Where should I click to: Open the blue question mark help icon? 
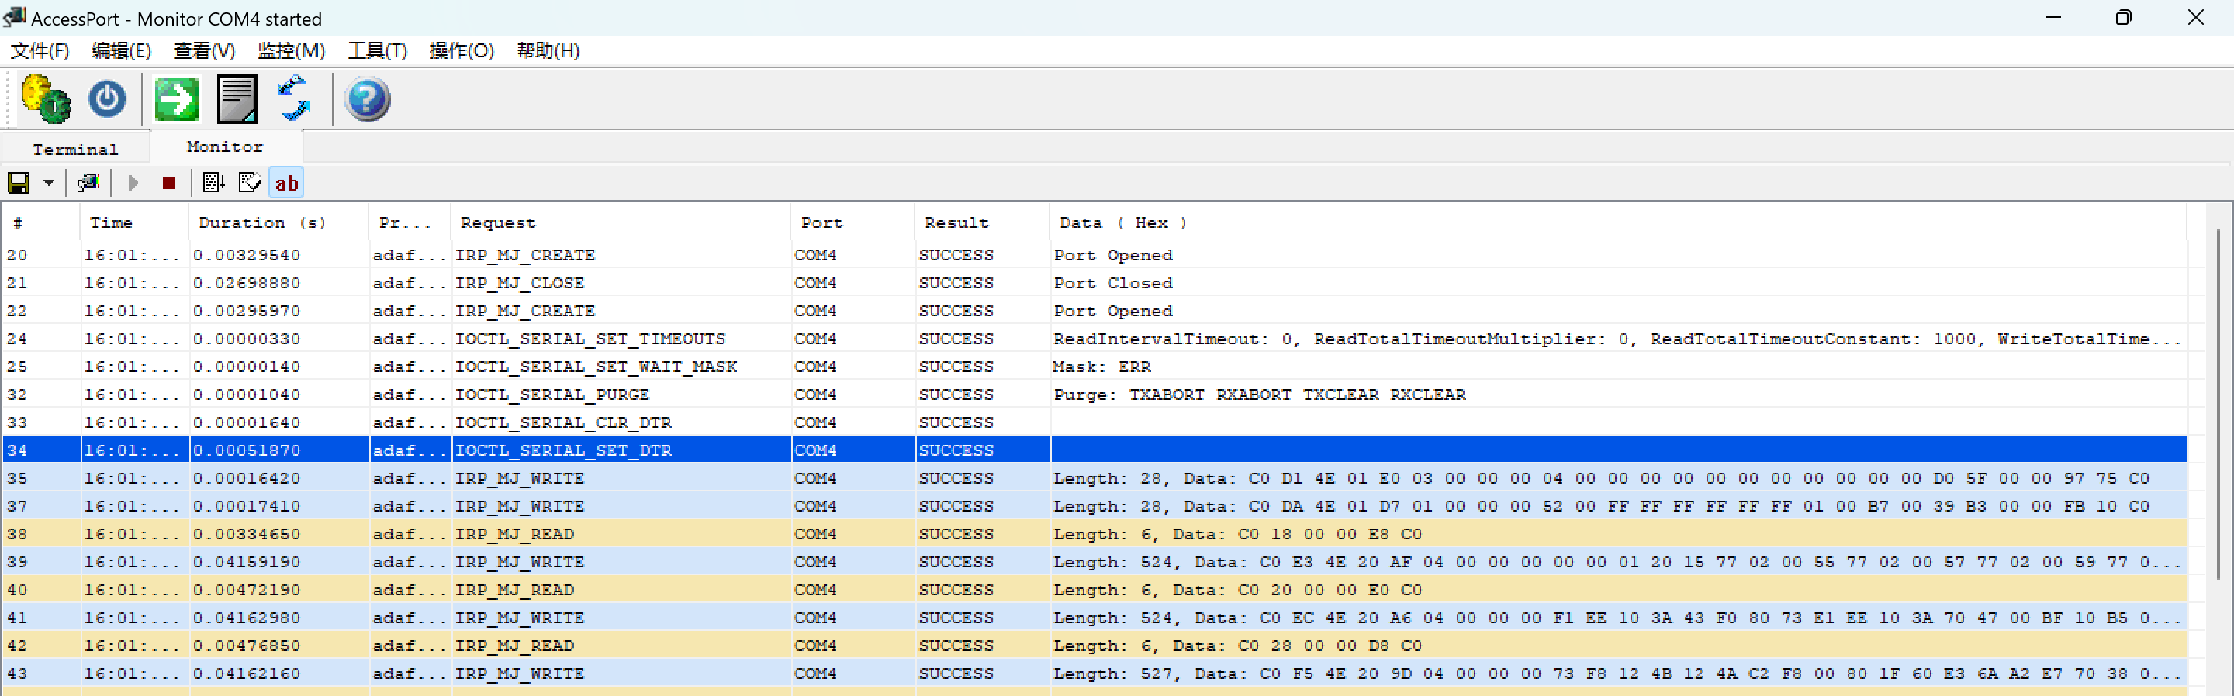tap(368, 98)
